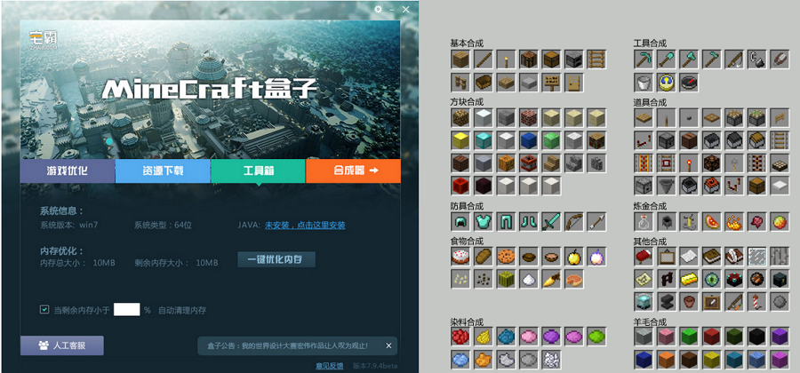Viewport: 800px width, 373px height.
Task: Select the diamond pickaxe recipe
Action: pyautogui.click(x=644, y=60)
